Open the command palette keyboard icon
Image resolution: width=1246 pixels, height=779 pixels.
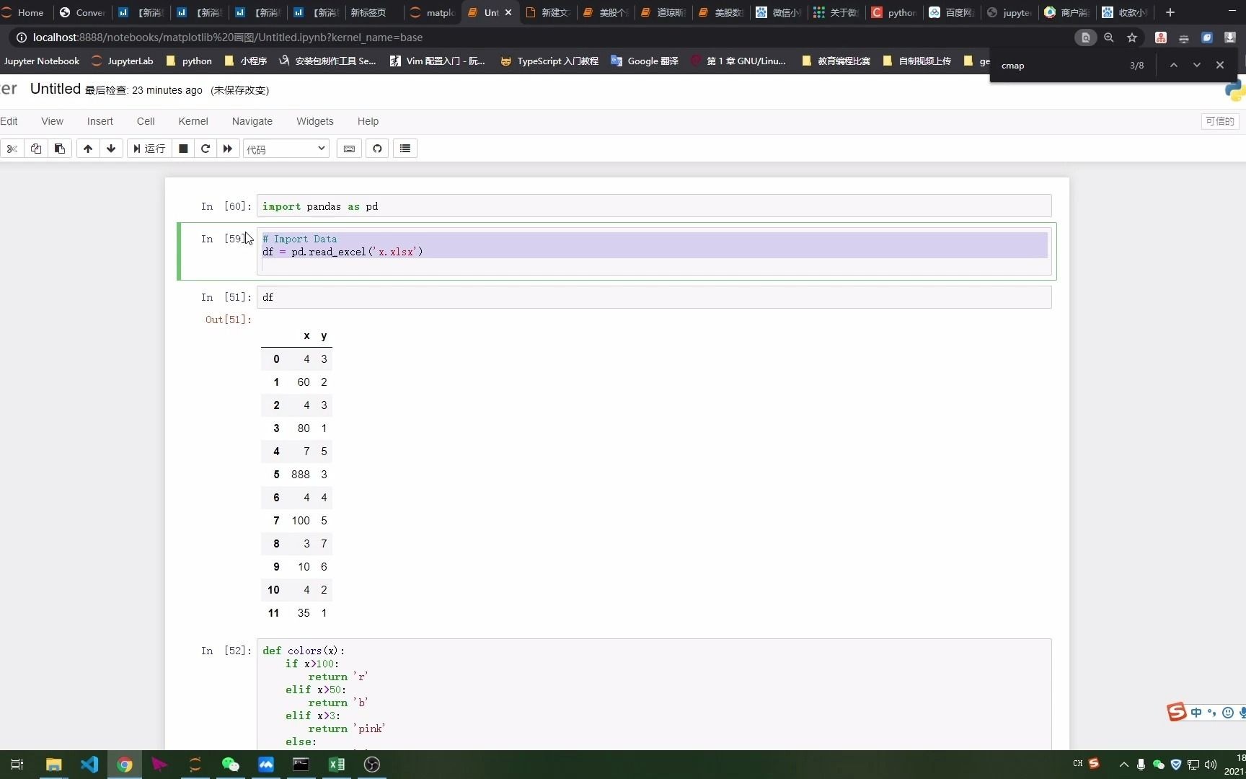349,149
